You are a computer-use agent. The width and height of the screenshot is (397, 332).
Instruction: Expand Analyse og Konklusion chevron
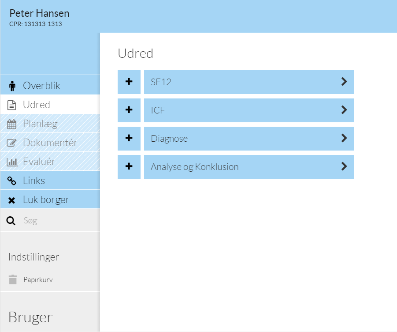pos(344,166)
